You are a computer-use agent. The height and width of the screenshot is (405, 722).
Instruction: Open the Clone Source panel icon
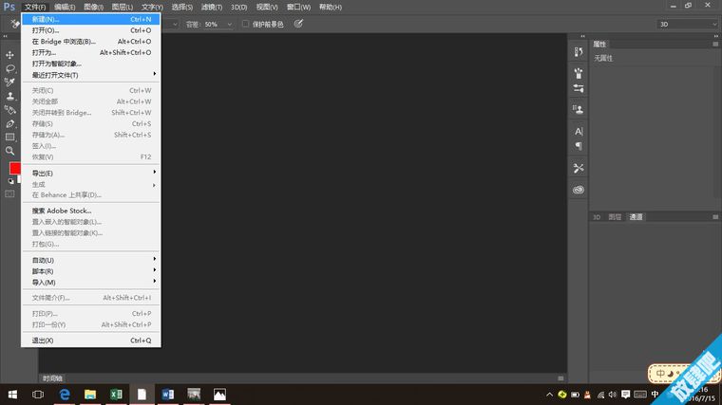579,109
